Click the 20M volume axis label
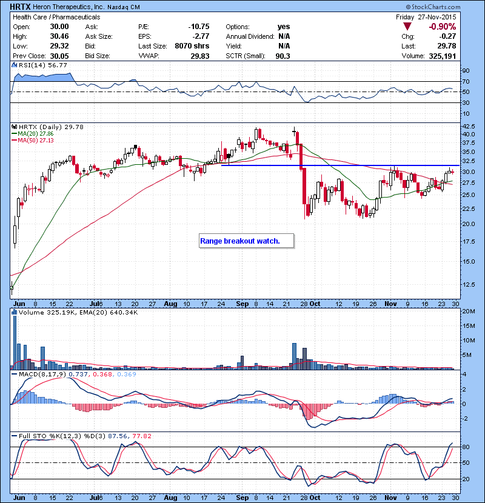This screenshot has width=485, height=503. (468, 311)
